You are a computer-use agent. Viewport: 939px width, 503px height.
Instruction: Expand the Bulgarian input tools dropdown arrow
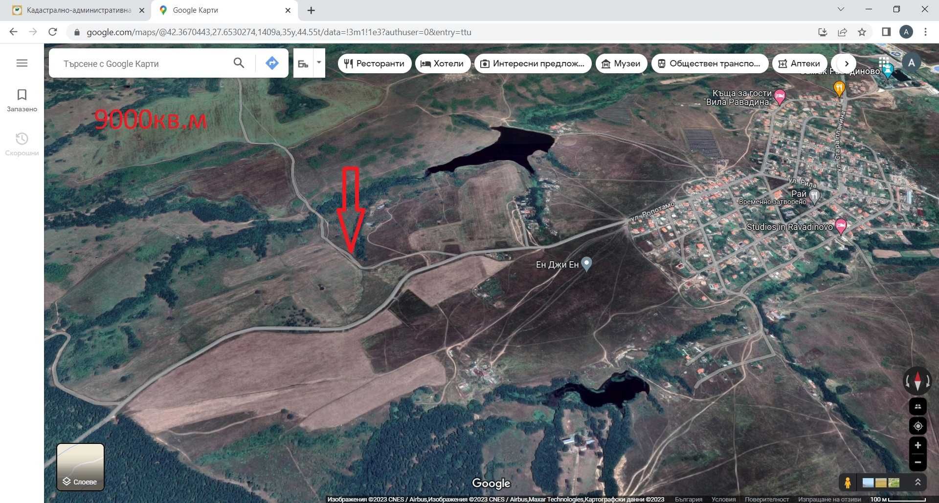319,63
